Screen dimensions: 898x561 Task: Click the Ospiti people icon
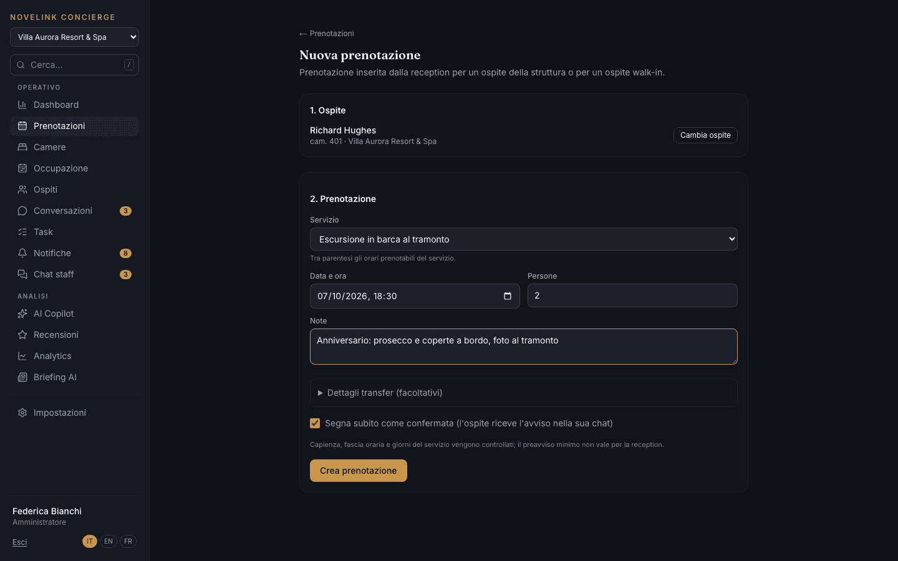point(22,189)
